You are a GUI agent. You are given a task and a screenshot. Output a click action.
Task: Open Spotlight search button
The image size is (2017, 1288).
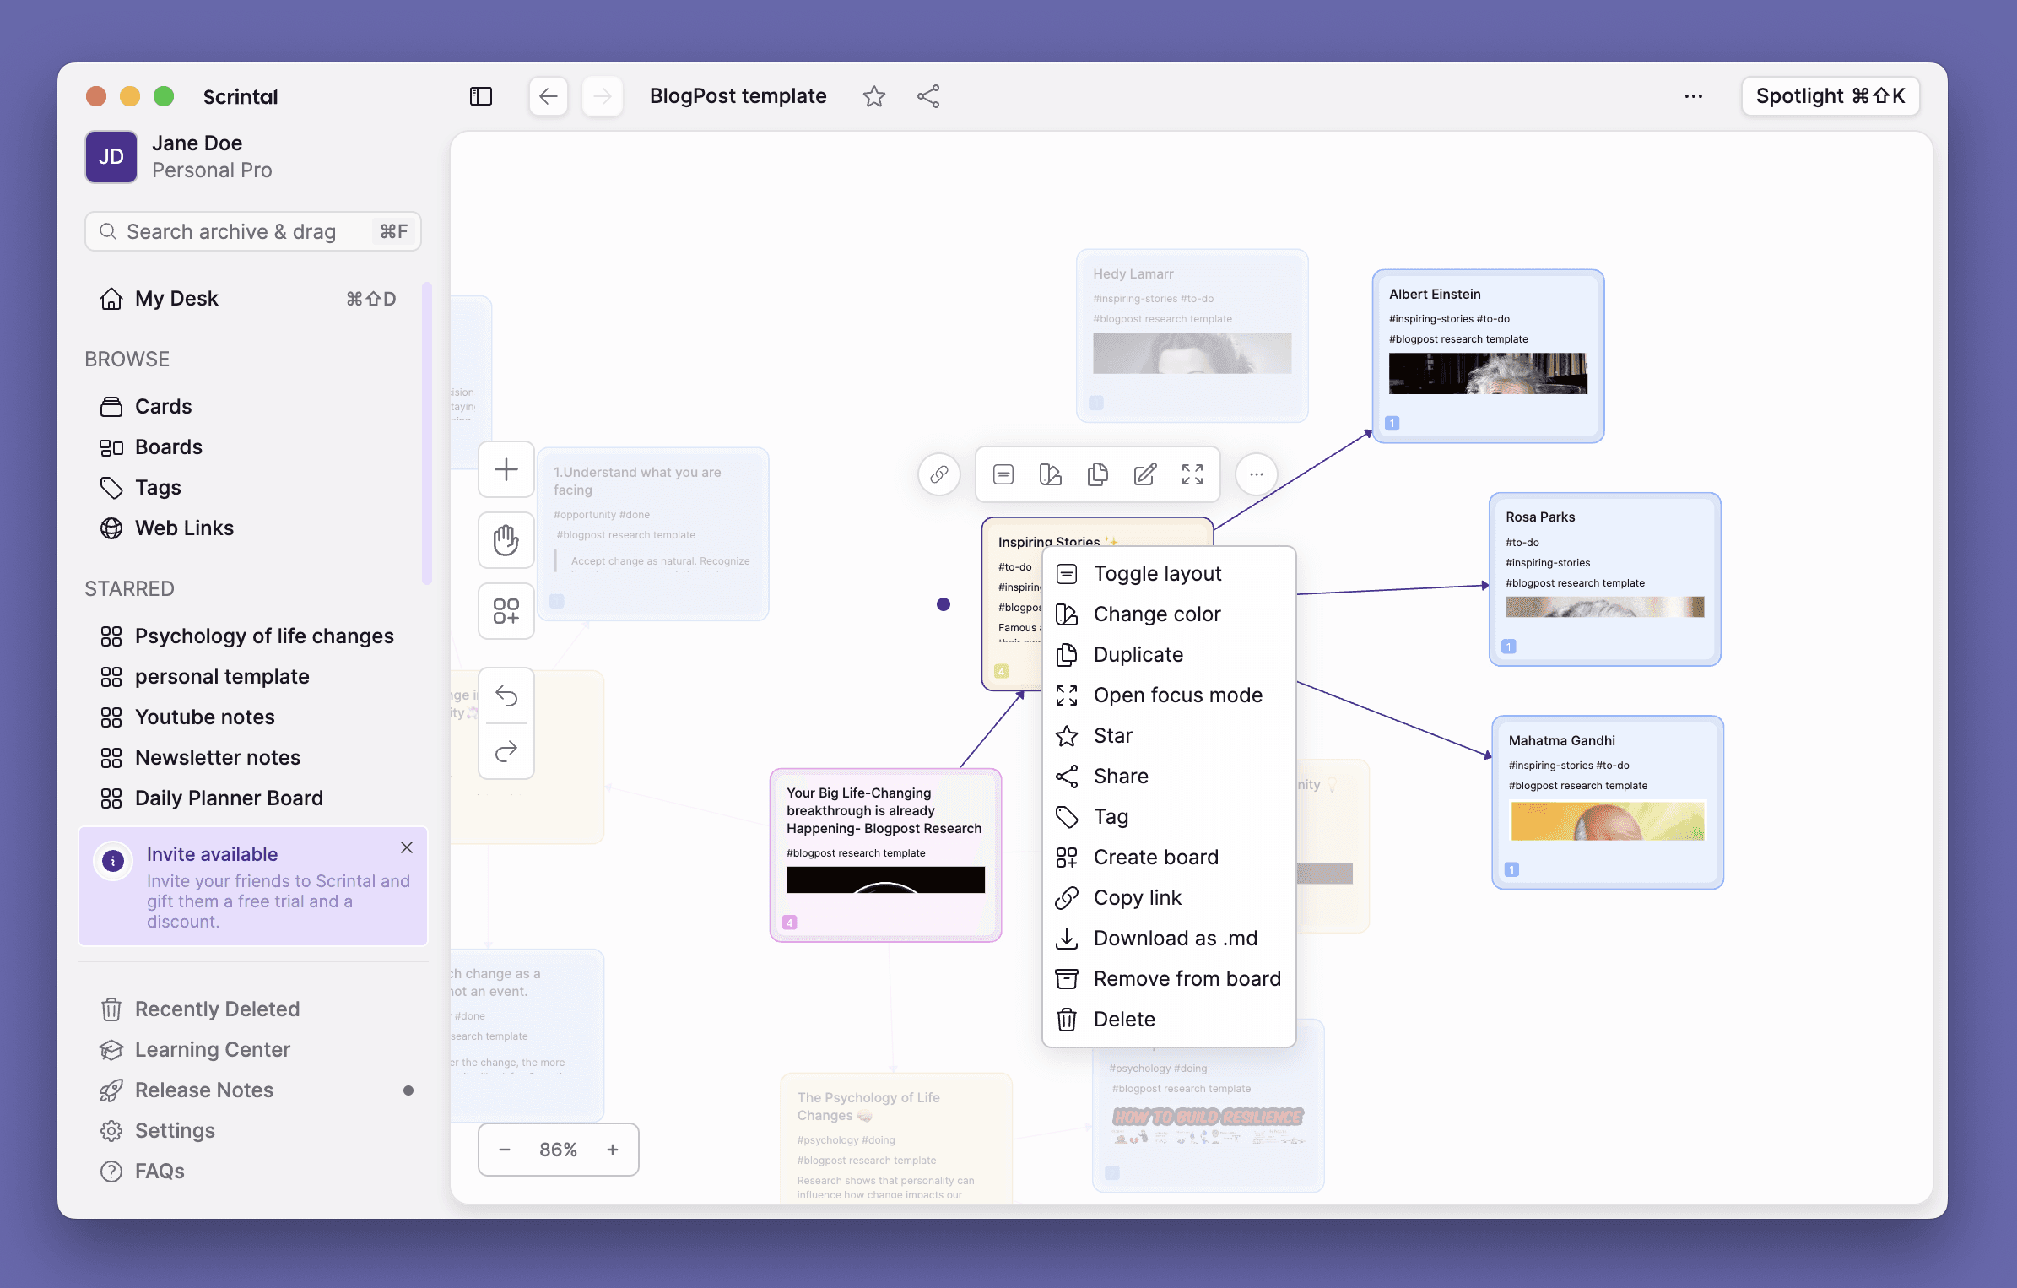[1830, 96]
